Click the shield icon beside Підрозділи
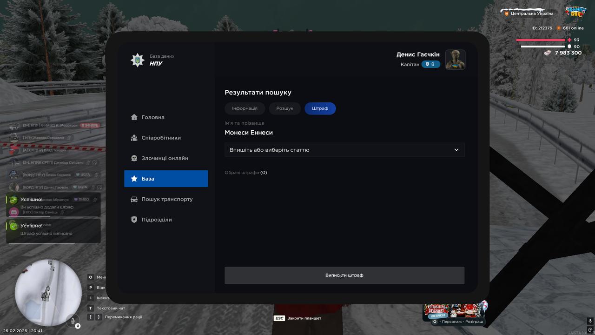 [134, 220]
